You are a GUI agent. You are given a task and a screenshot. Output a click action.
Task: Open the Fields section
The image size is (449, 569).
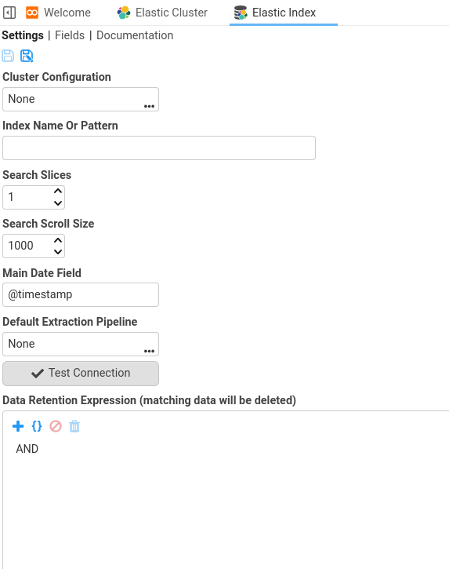pyautogui.click(x=70, y=35)
